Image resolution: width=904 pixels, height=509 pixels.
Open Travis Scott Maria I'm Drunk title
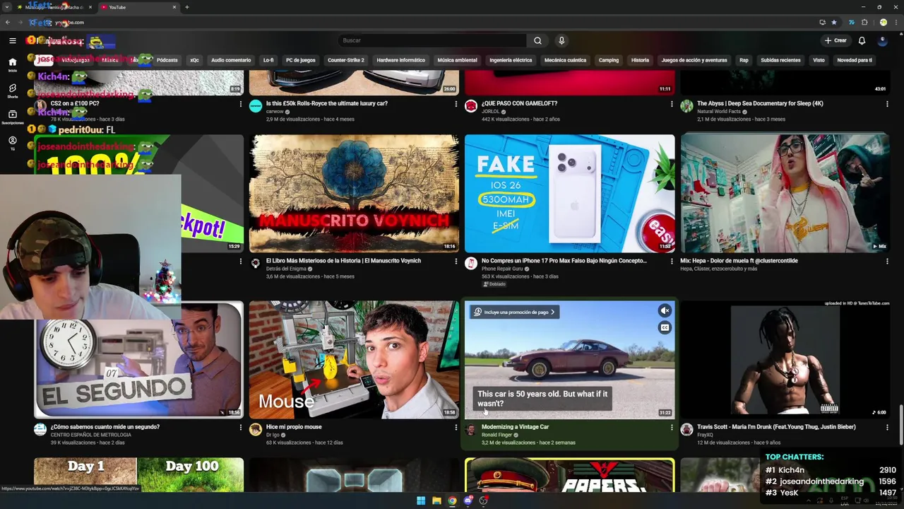(776, 427)
